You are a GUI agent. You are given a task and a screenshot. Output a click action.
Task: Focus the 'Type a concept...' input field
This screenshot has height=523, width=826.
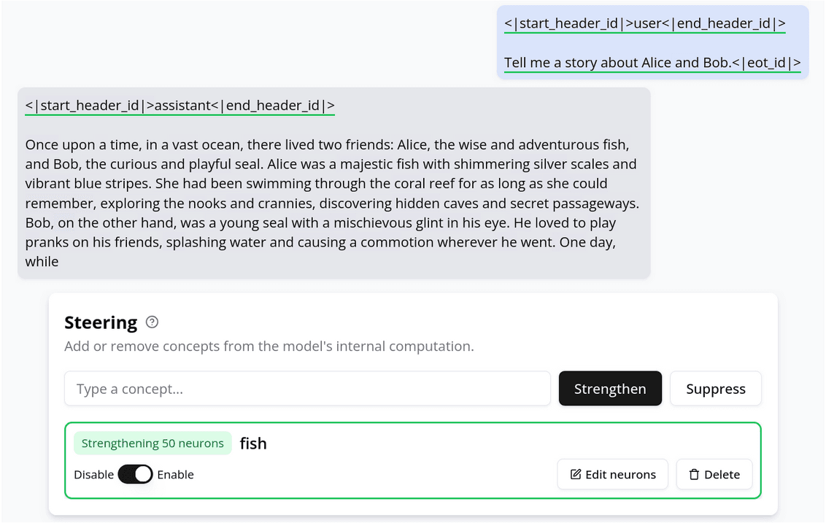click(308, 389)
